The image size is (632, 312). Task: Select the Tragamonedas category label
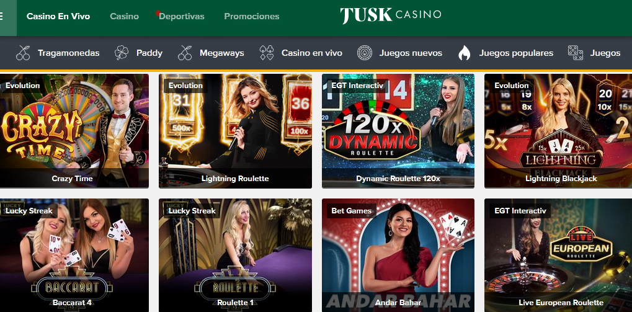click(x=68, y=53)
